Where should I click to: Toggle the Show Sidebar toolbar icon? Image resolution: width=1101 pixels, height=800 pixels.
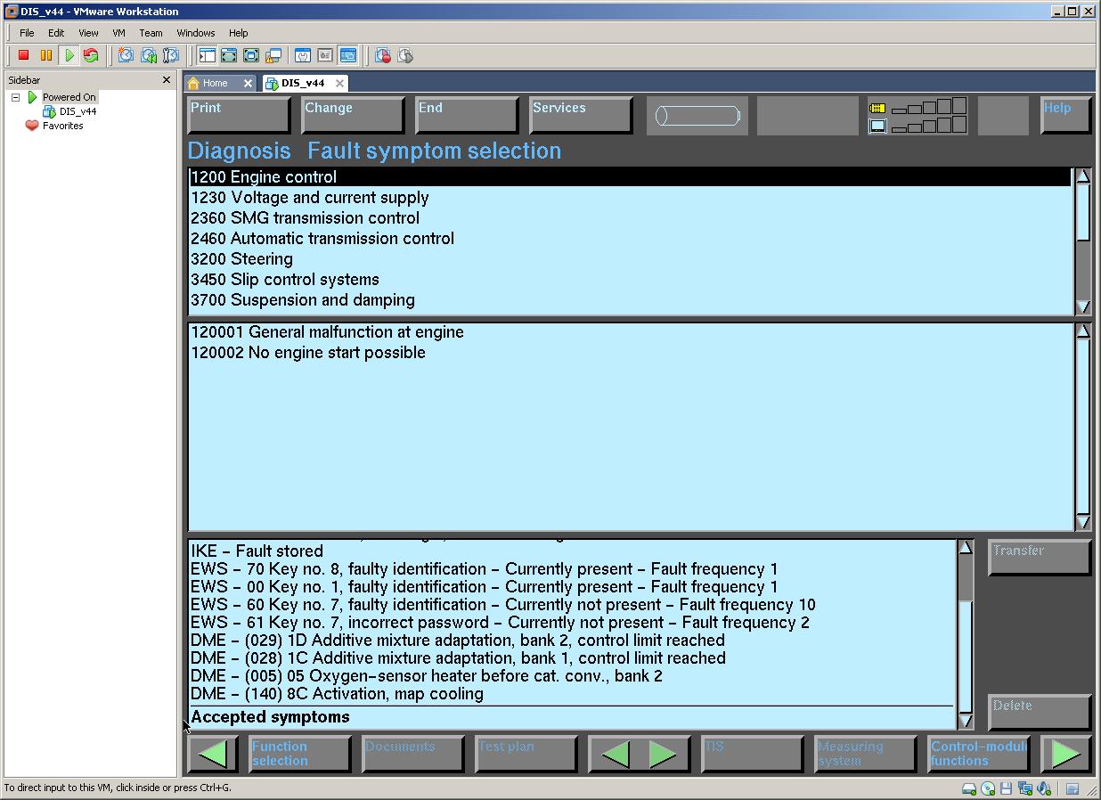point(207,55)
